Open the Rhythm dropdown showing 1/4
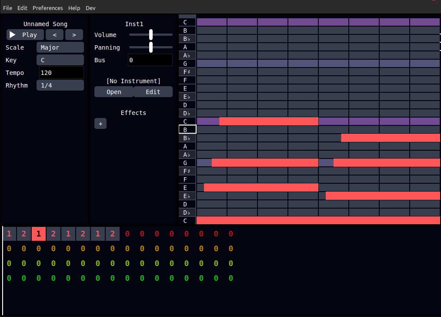Viewport: 441px width, 317px height. (60, 85)
